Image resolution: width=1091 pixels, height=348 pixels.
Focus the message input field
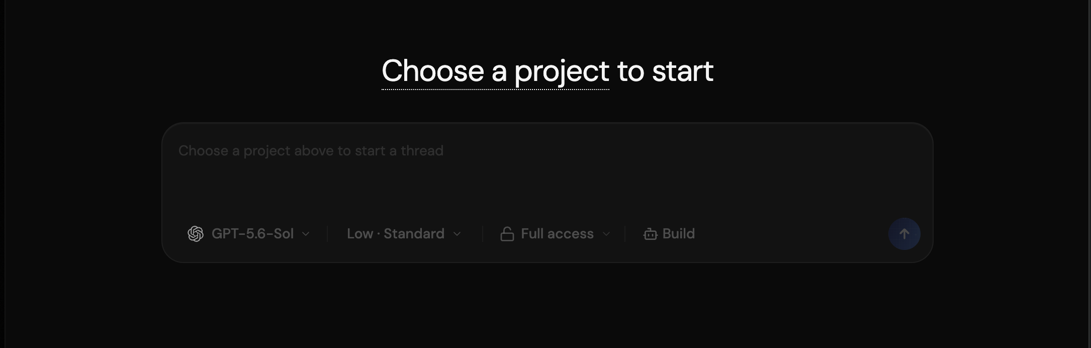click(x=547, y=171)
